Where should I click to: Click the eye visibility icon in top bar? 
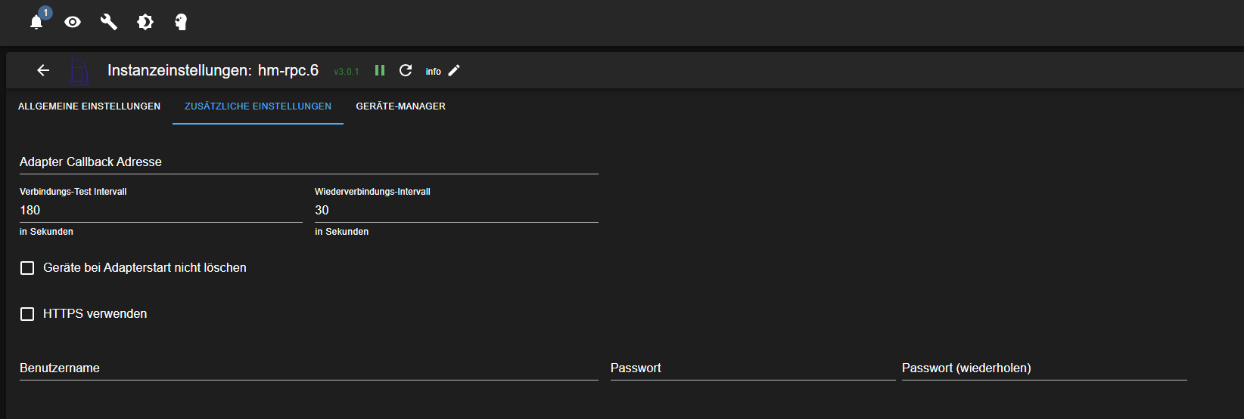(x=73, y=22)
